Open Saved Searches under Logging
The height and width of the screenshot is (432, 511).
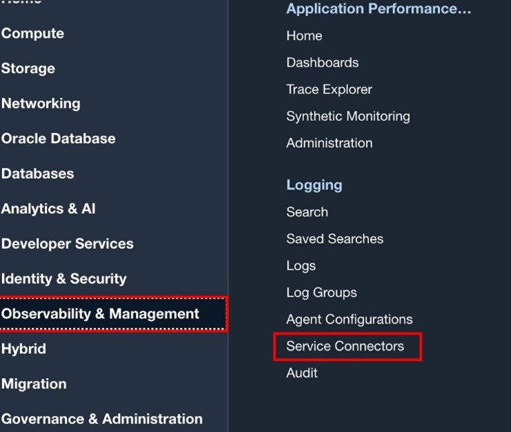(334, 239)
